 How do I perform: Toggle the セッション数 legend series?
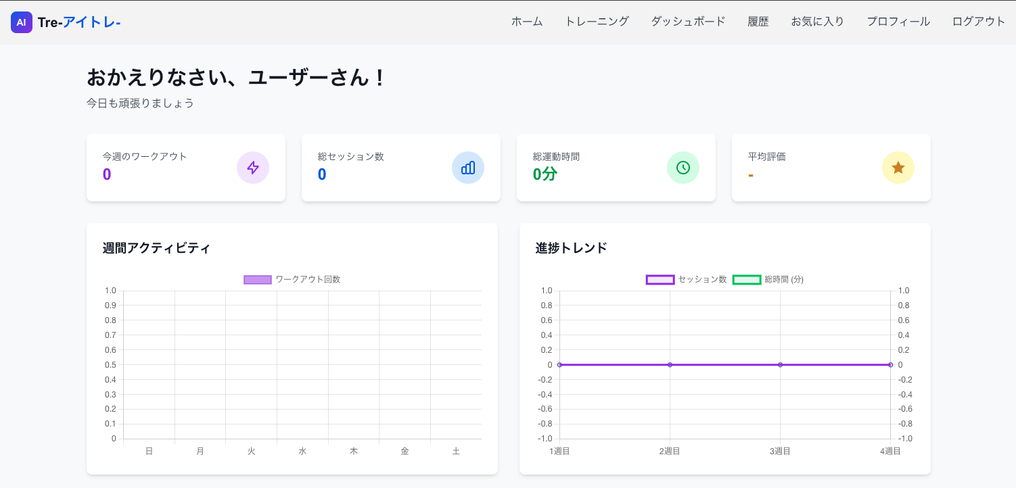point(687,279)
